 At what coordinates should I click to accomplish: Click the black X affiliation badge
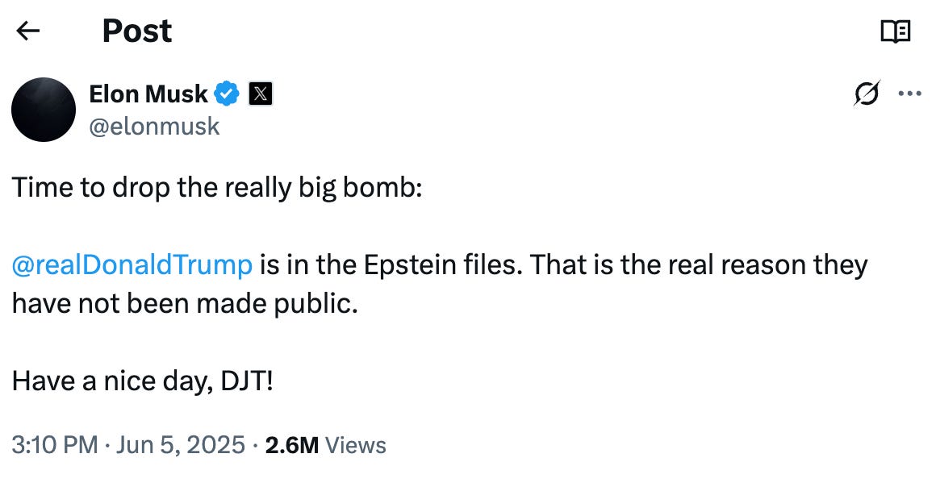pos(261,94)
